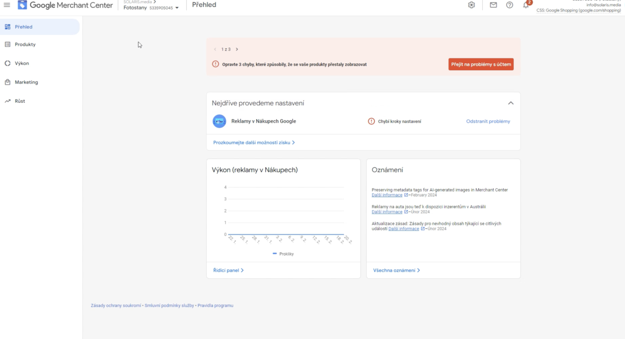Image resolution: width=625 pixels, height=339 pixels.
Task: Open Pravidla programu footer link
Action: (x=215, y=306)
